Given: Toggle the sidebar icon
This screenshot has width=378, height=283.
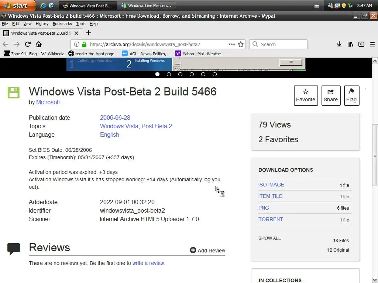Looking at the screenshot, I should coord(361,44).
